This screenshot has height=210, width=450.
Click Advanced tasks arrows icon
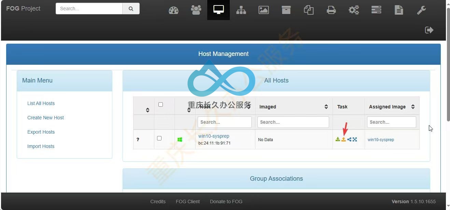pyautogui.click(x=355, y=139)
